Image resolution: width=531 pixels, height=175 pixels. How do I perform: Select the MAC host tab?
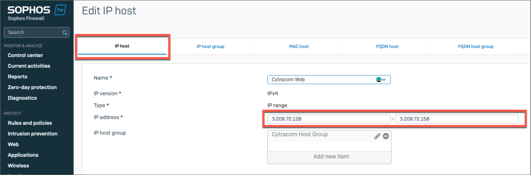299,46
